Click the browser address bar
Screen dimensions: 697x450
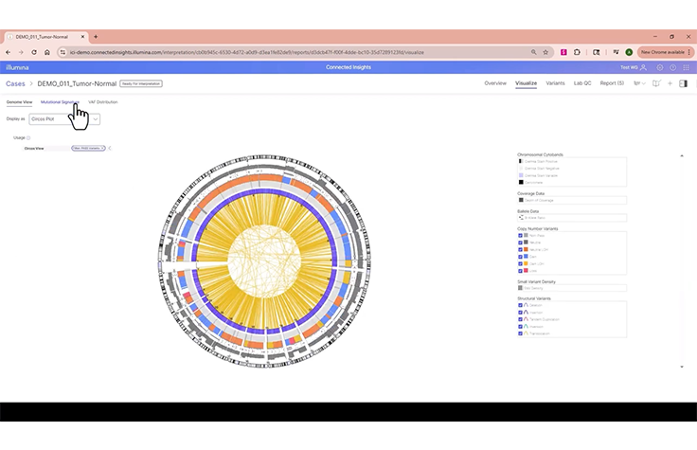click(284, 51)
